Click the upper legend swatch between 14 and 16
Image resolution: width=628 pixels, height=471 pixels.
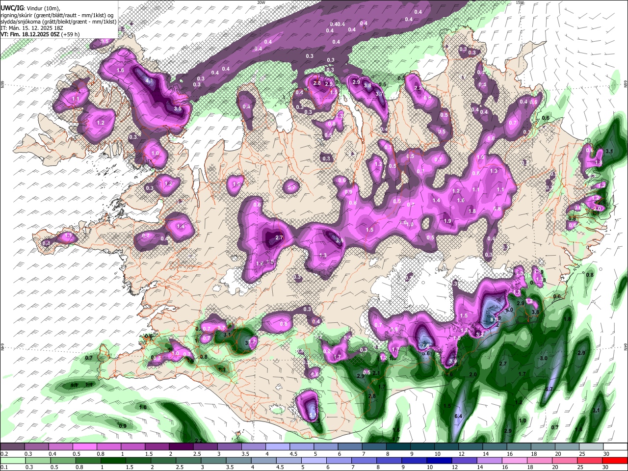pyautogui.click(x=495, y=446)
